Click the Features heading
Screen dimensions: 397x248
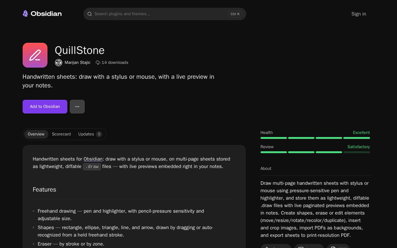coord(44,190)
